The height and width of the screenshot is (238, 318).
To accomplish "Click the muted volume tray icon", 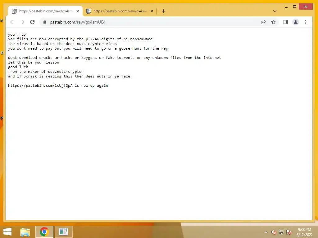I will click(x=274, y=232).
